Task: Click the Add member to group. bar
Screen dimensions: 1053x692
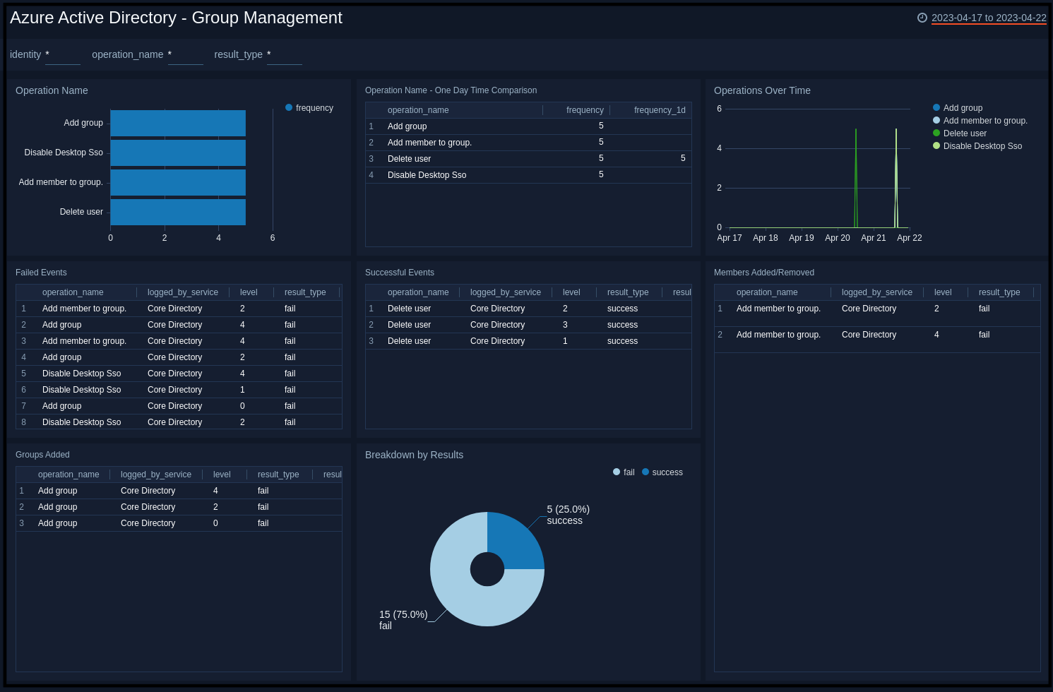Action: coord(178,182)
